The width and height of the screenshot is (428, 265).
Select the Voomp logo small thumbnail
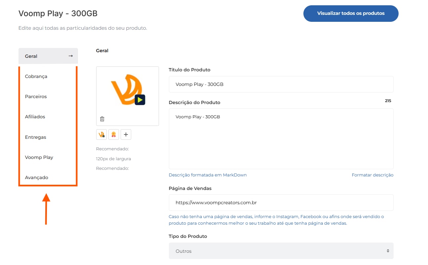[x=101, y=134]
